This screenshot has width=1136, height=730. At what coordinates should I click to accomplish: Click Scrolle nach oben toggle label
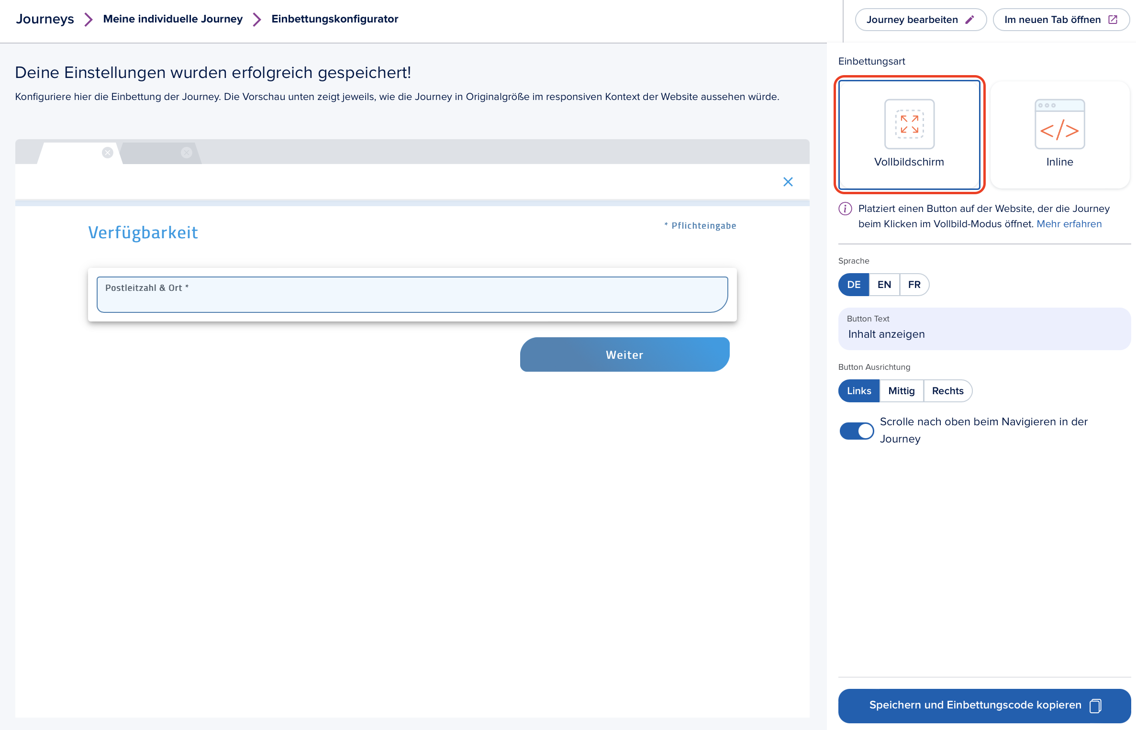point(983,430)
